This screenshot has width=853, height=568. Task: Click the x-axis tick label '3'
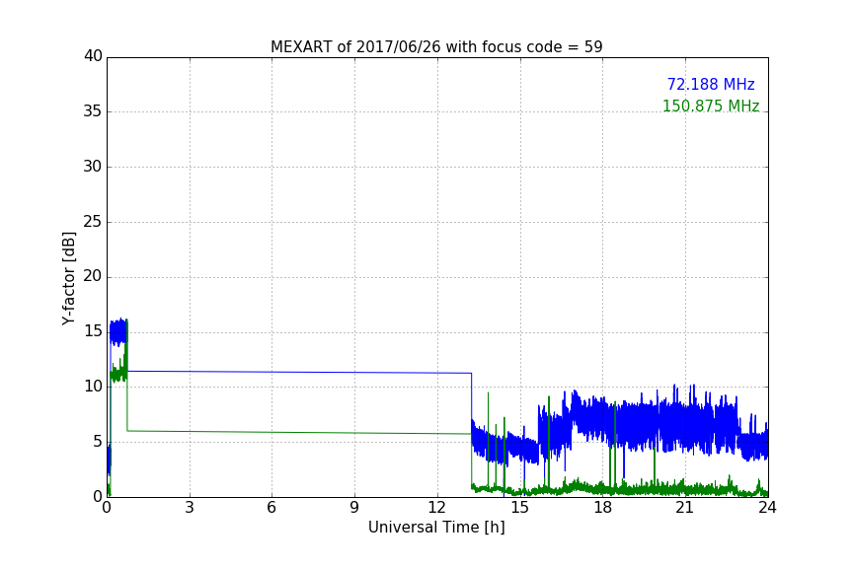tap(190, 508)
